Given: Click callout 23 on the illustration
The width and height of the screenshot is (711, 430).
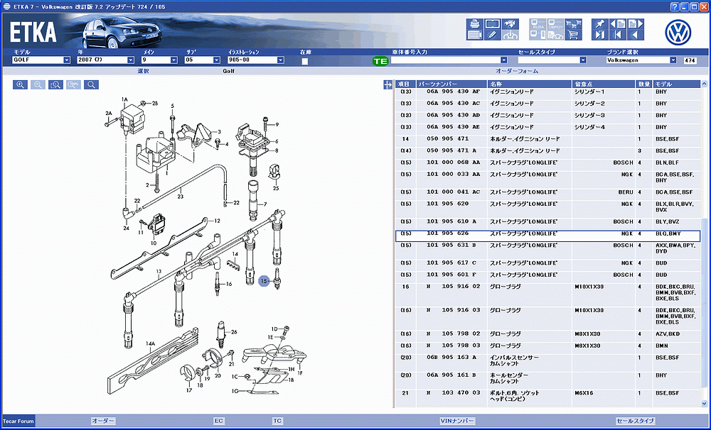Looking at the screenshot, I should (x=180, y=197).
